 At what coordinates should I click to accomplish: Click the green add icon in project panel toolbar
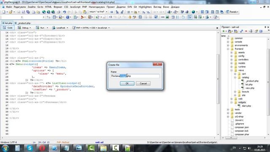pyautogui.click(x=224, y=31)
